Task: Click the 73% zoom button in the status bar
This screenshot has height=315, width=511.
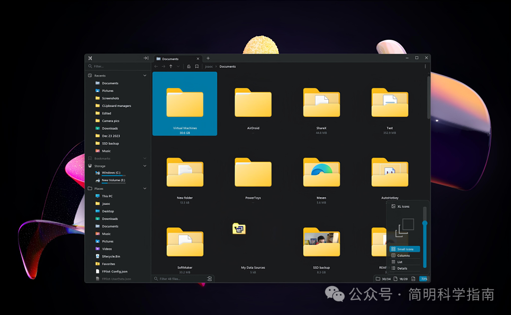Action: (x=424, y=279)
